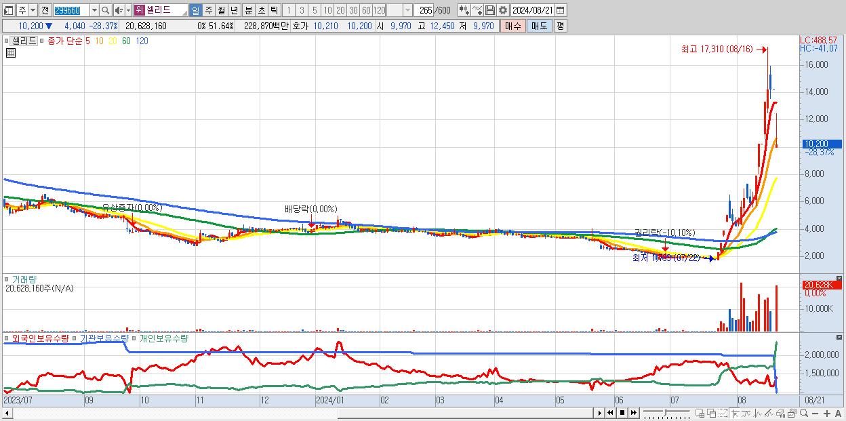Choose the 1 interval button
Image resolution: width=846 pixels, height=421 pixels.
pyautogui.click(x=289, y=10)
